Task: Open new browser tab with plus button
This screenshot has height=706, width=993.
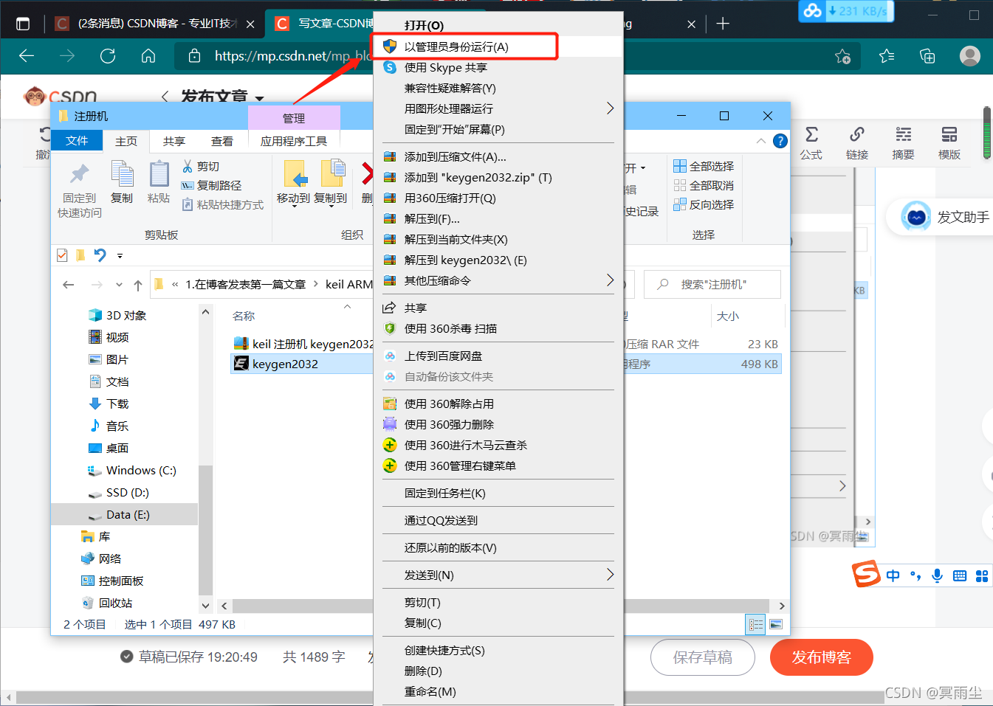Action: pos(723,24)
